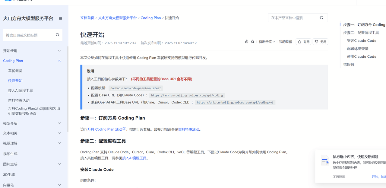
Task: Click 最近更新时间 timestamp text
Action: 108,43
